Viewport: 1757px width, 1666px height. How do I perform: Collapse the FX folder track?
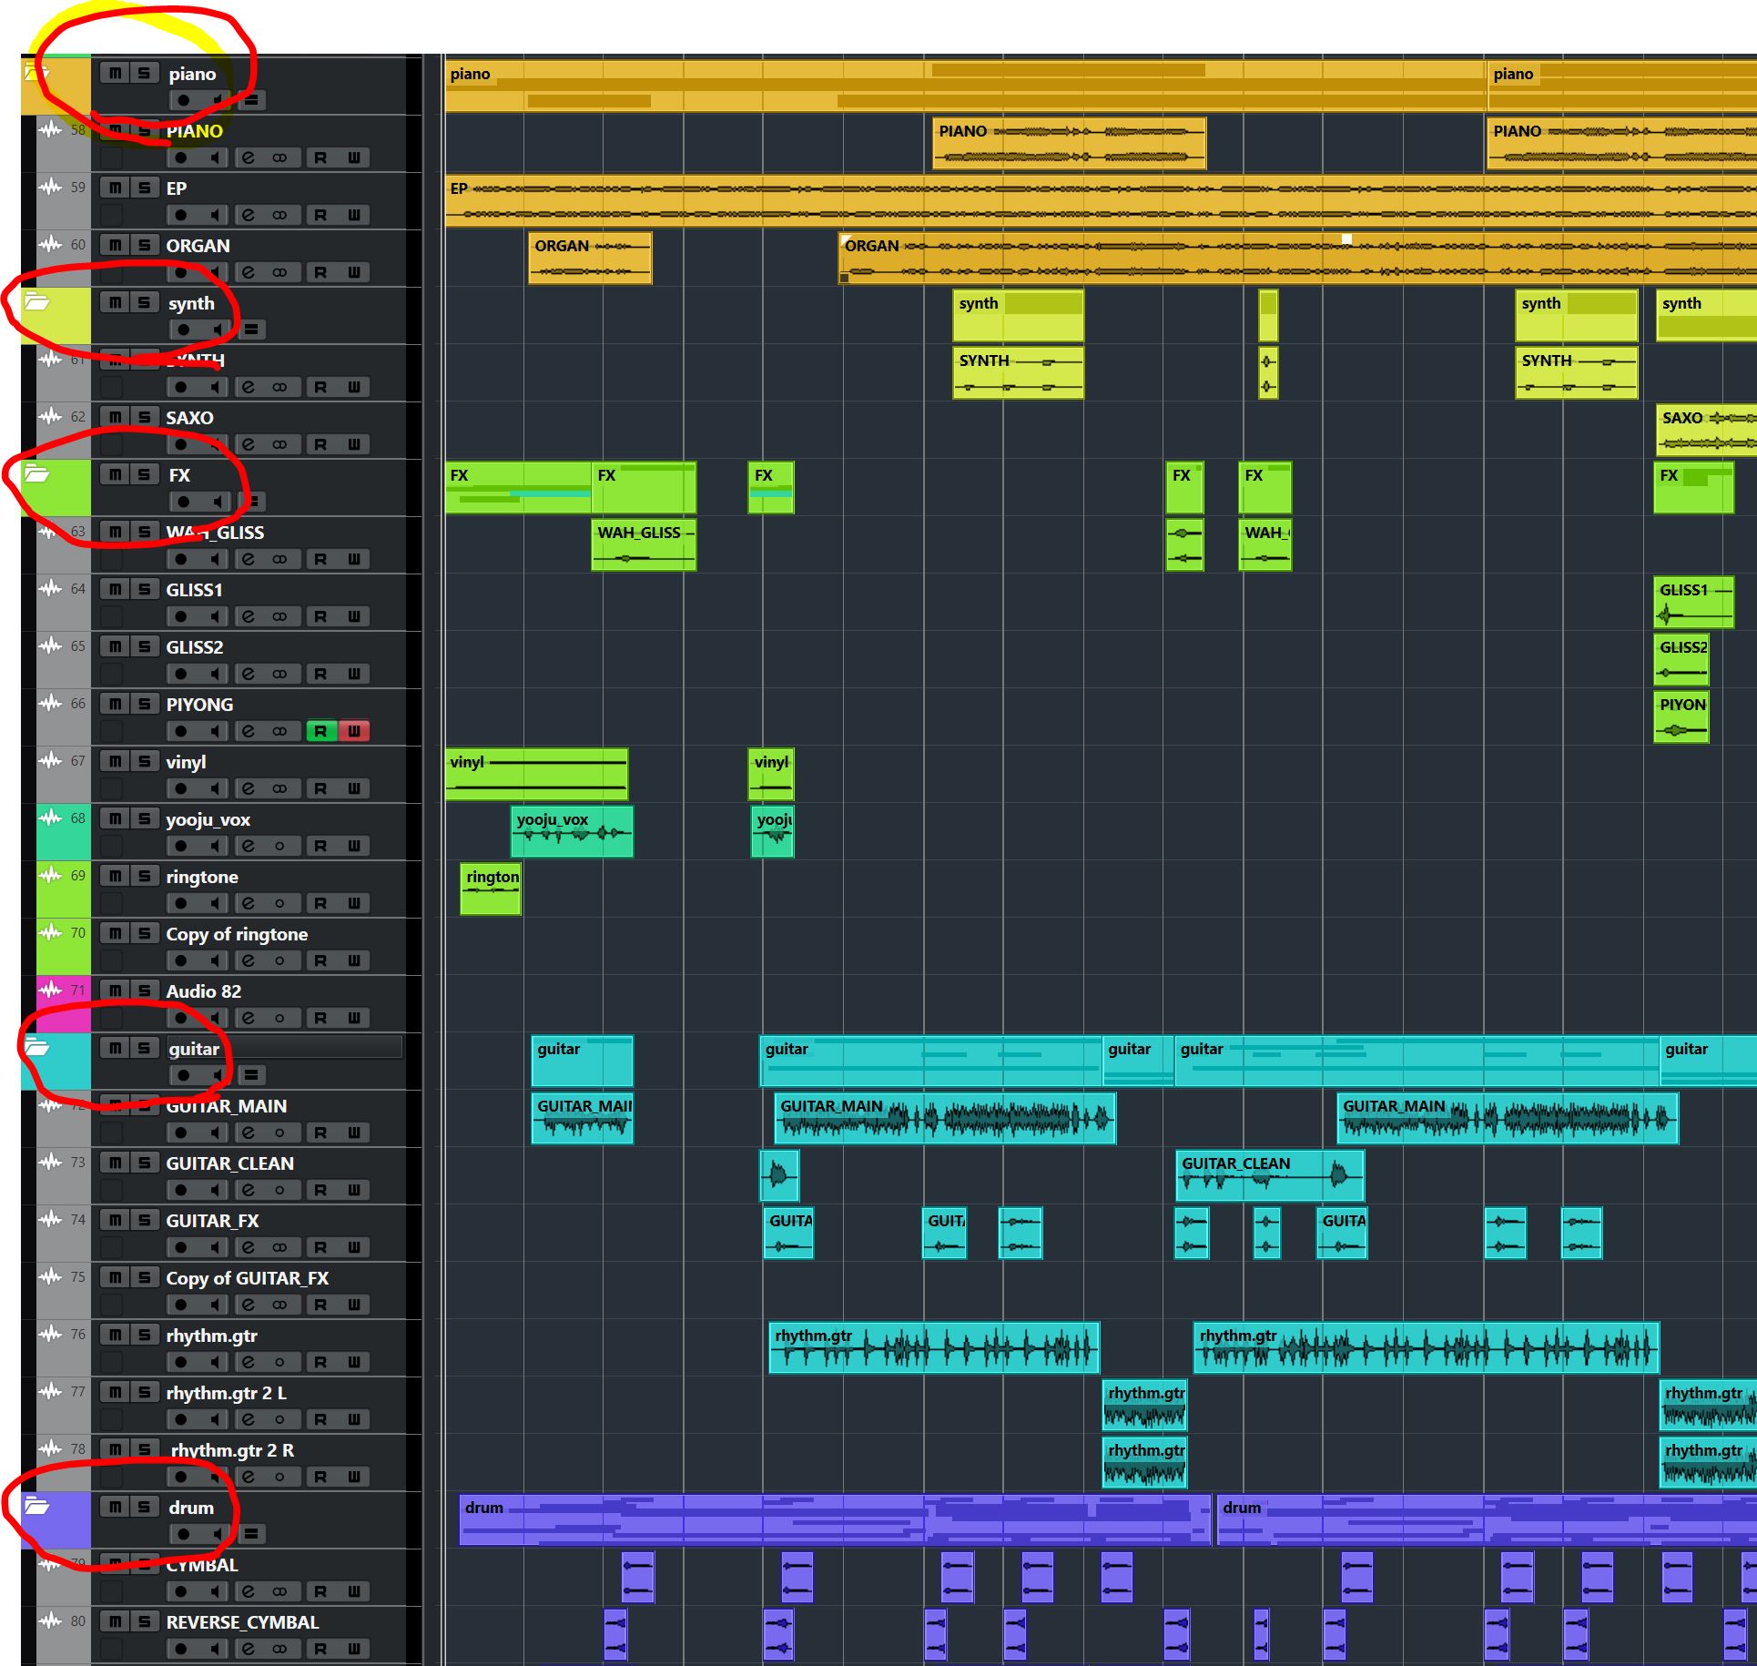coord(36,473)
